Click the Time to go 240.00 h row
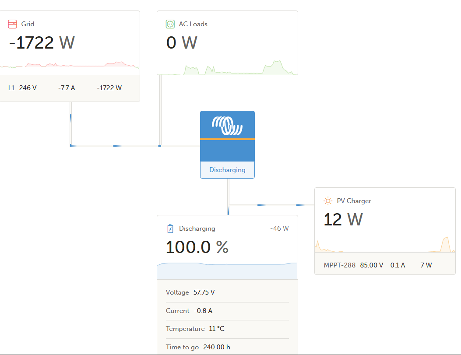Screen dimensions: 461x355 [x=227, y=347]
